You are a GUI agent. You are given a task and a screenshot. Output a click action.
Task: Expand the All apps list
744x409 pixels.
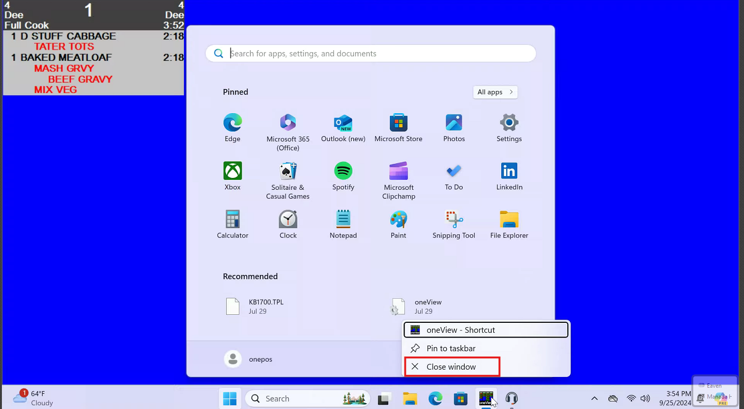(x=495, y=92)
